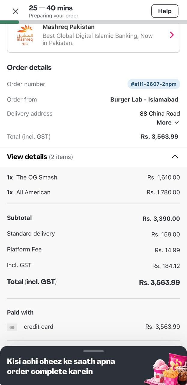Close the order tracking screen
The height and width of the screenshot is (385, 187).
(16, 11)
